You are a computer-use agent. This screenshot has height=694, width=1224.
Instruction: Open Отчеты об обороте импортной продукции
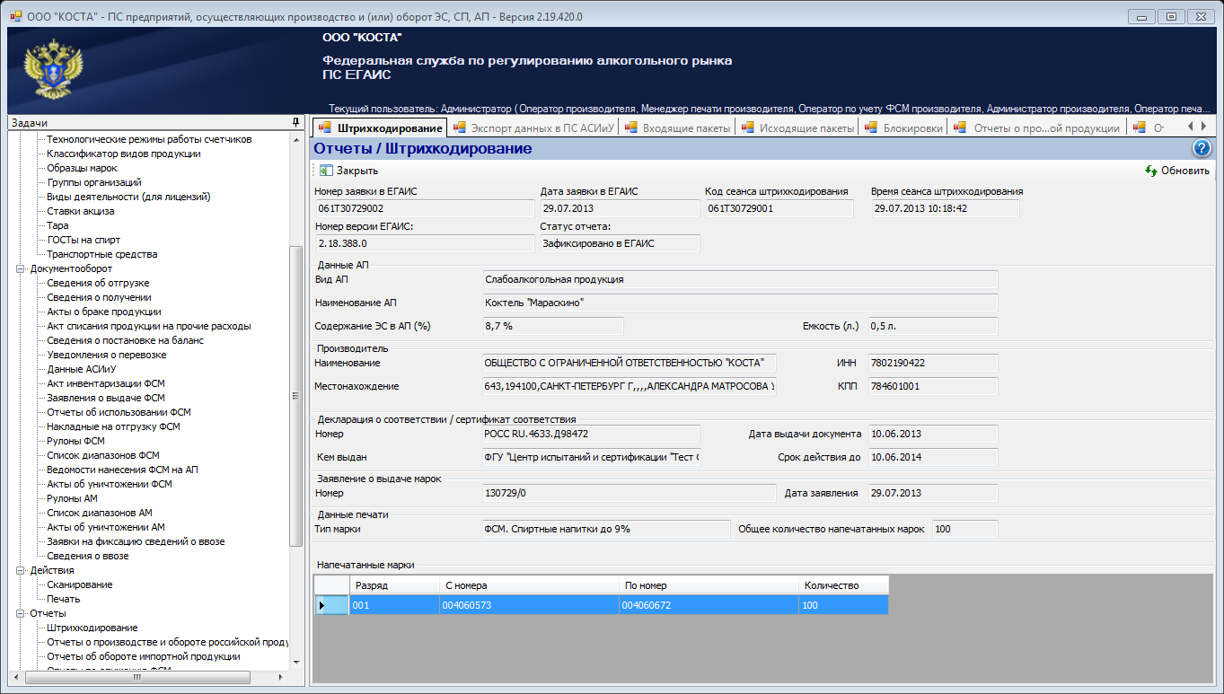pyautogui.click(x=144, y=656)
